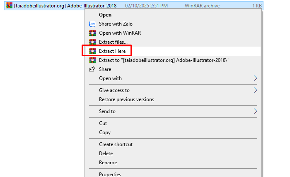Click the Zalo icon beside Share with Zalo
Screen dimensions: 290x177
click(92, 24)
